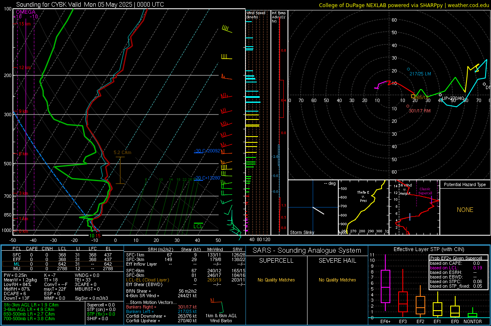The width and height of the screenshot is (491, 326).
Task: Click the Bunkers Left = 217/25 kt line
Action: pyautogui.click(x=161, y=311)
